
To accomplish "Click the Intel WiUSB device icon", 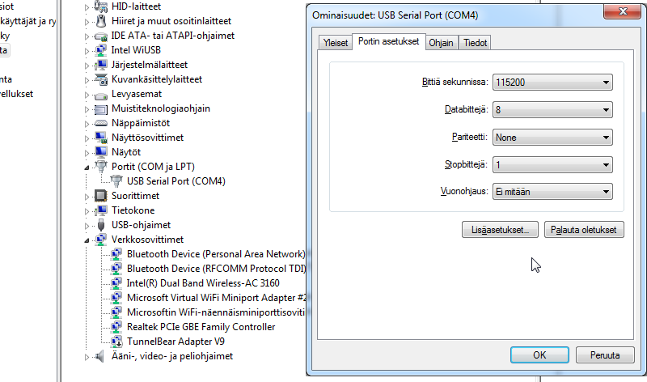I will tap(101, 50).
